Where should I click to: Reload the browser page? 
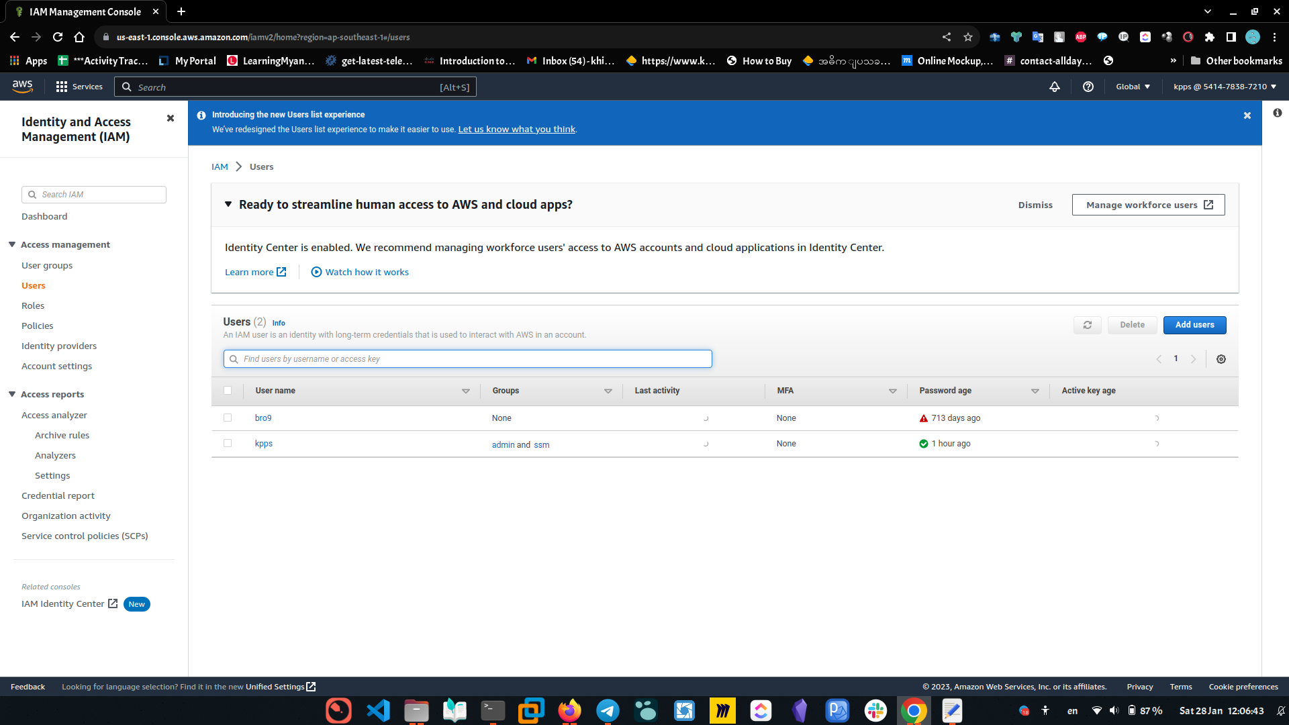(58, 37)
